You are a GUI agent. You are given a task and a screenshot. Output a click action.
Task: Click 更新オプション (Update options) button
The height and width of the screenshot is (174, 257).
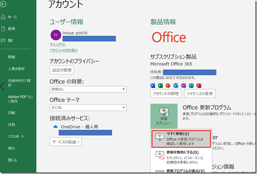tap(164, 116)
